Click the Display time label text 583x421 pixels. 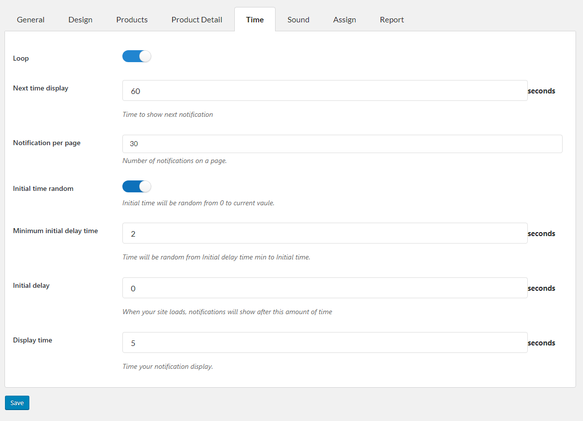tap(33, 340)
